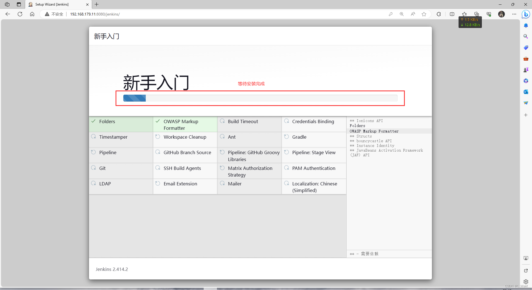Open a new browser tab

[97, 4]
